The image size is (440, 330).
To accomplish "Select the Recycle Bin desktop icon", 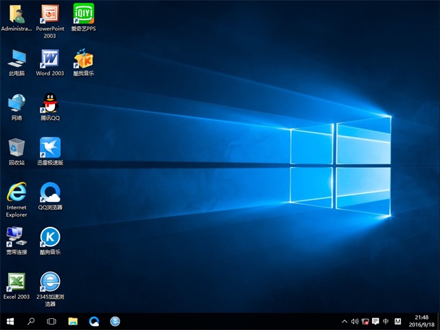I will (16, 147).
